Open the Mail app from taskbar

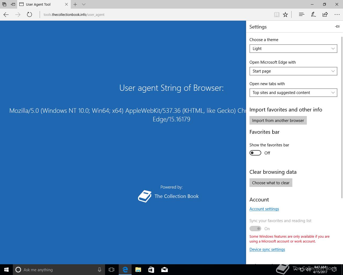point(165,270)
